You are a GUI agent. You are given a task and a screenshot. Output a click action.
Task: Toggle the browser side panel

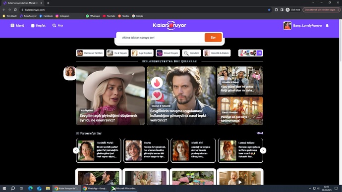tap(282, 10)
